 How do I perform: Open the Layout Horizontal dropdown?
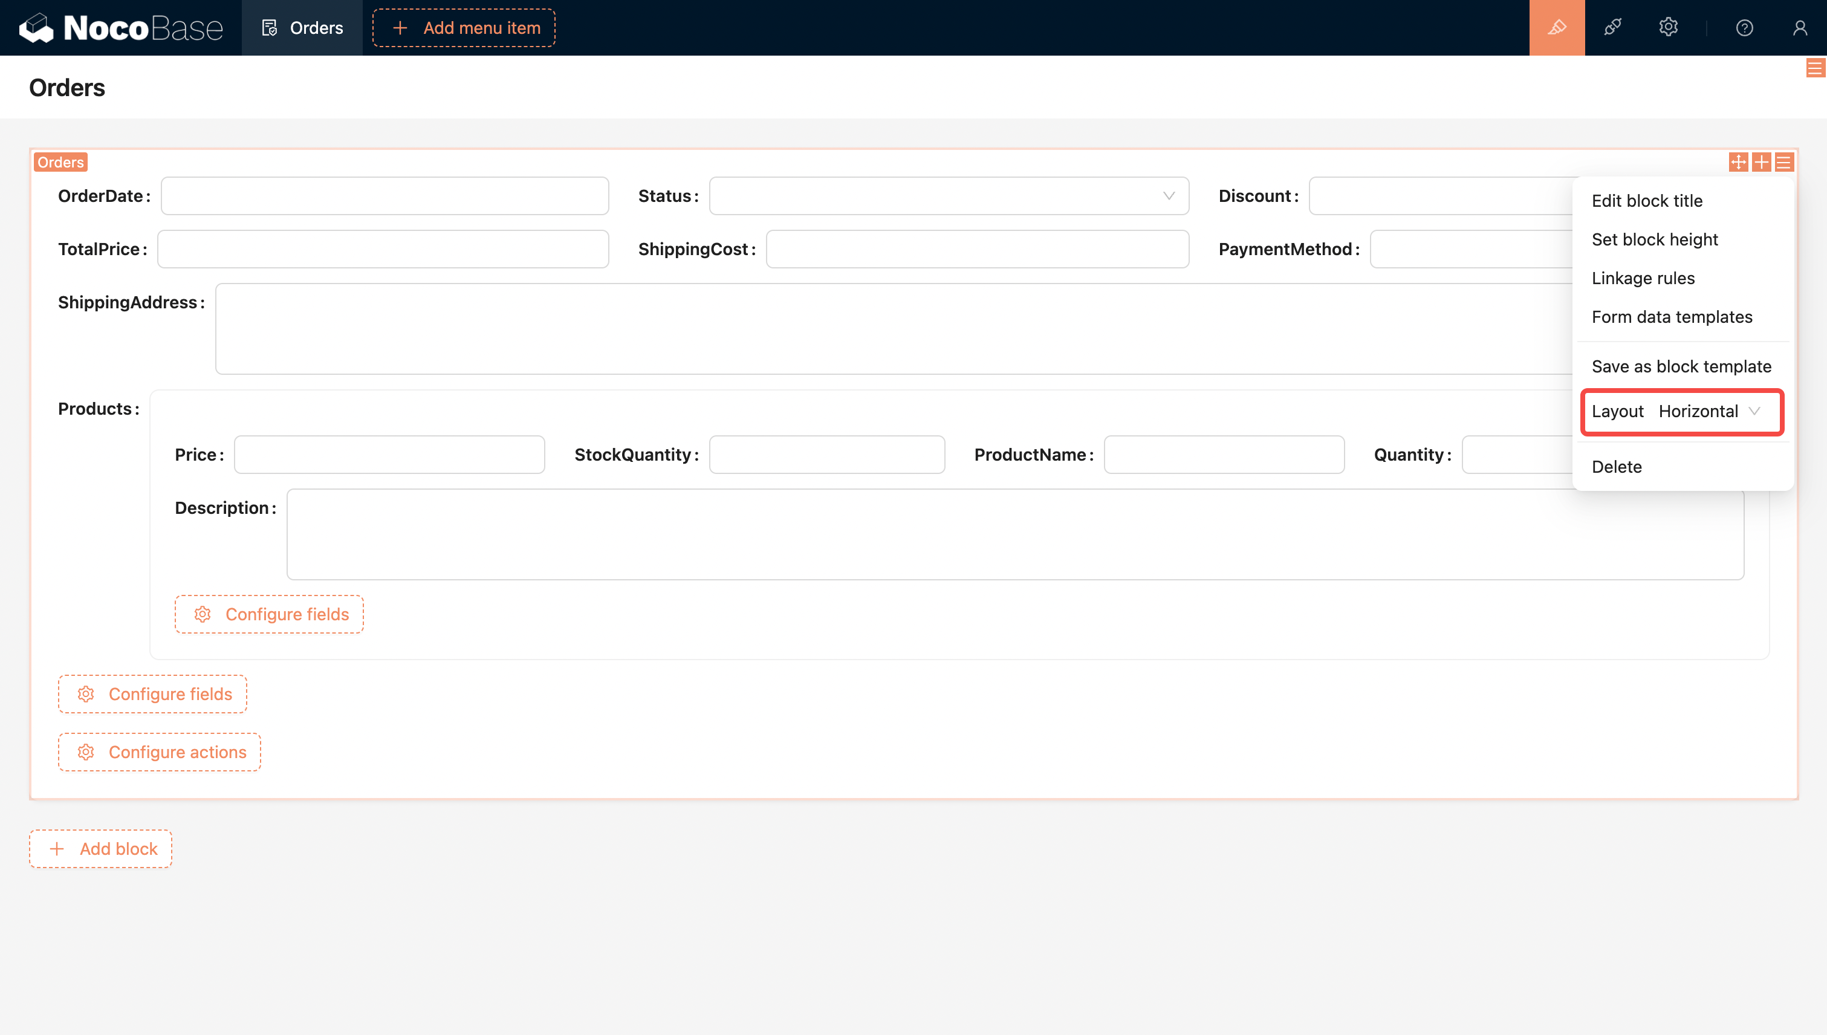[x=1707, y=411]
